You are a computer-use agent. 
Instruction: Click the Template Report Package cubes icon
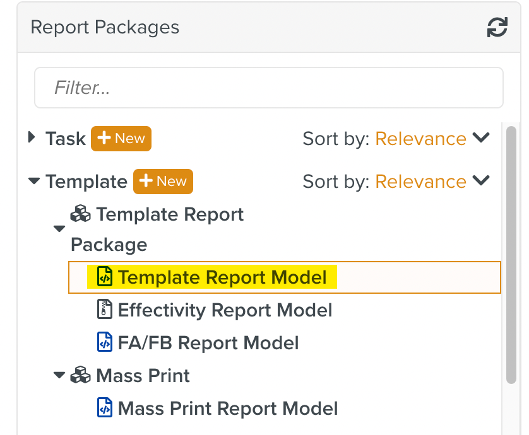point(80,214)
